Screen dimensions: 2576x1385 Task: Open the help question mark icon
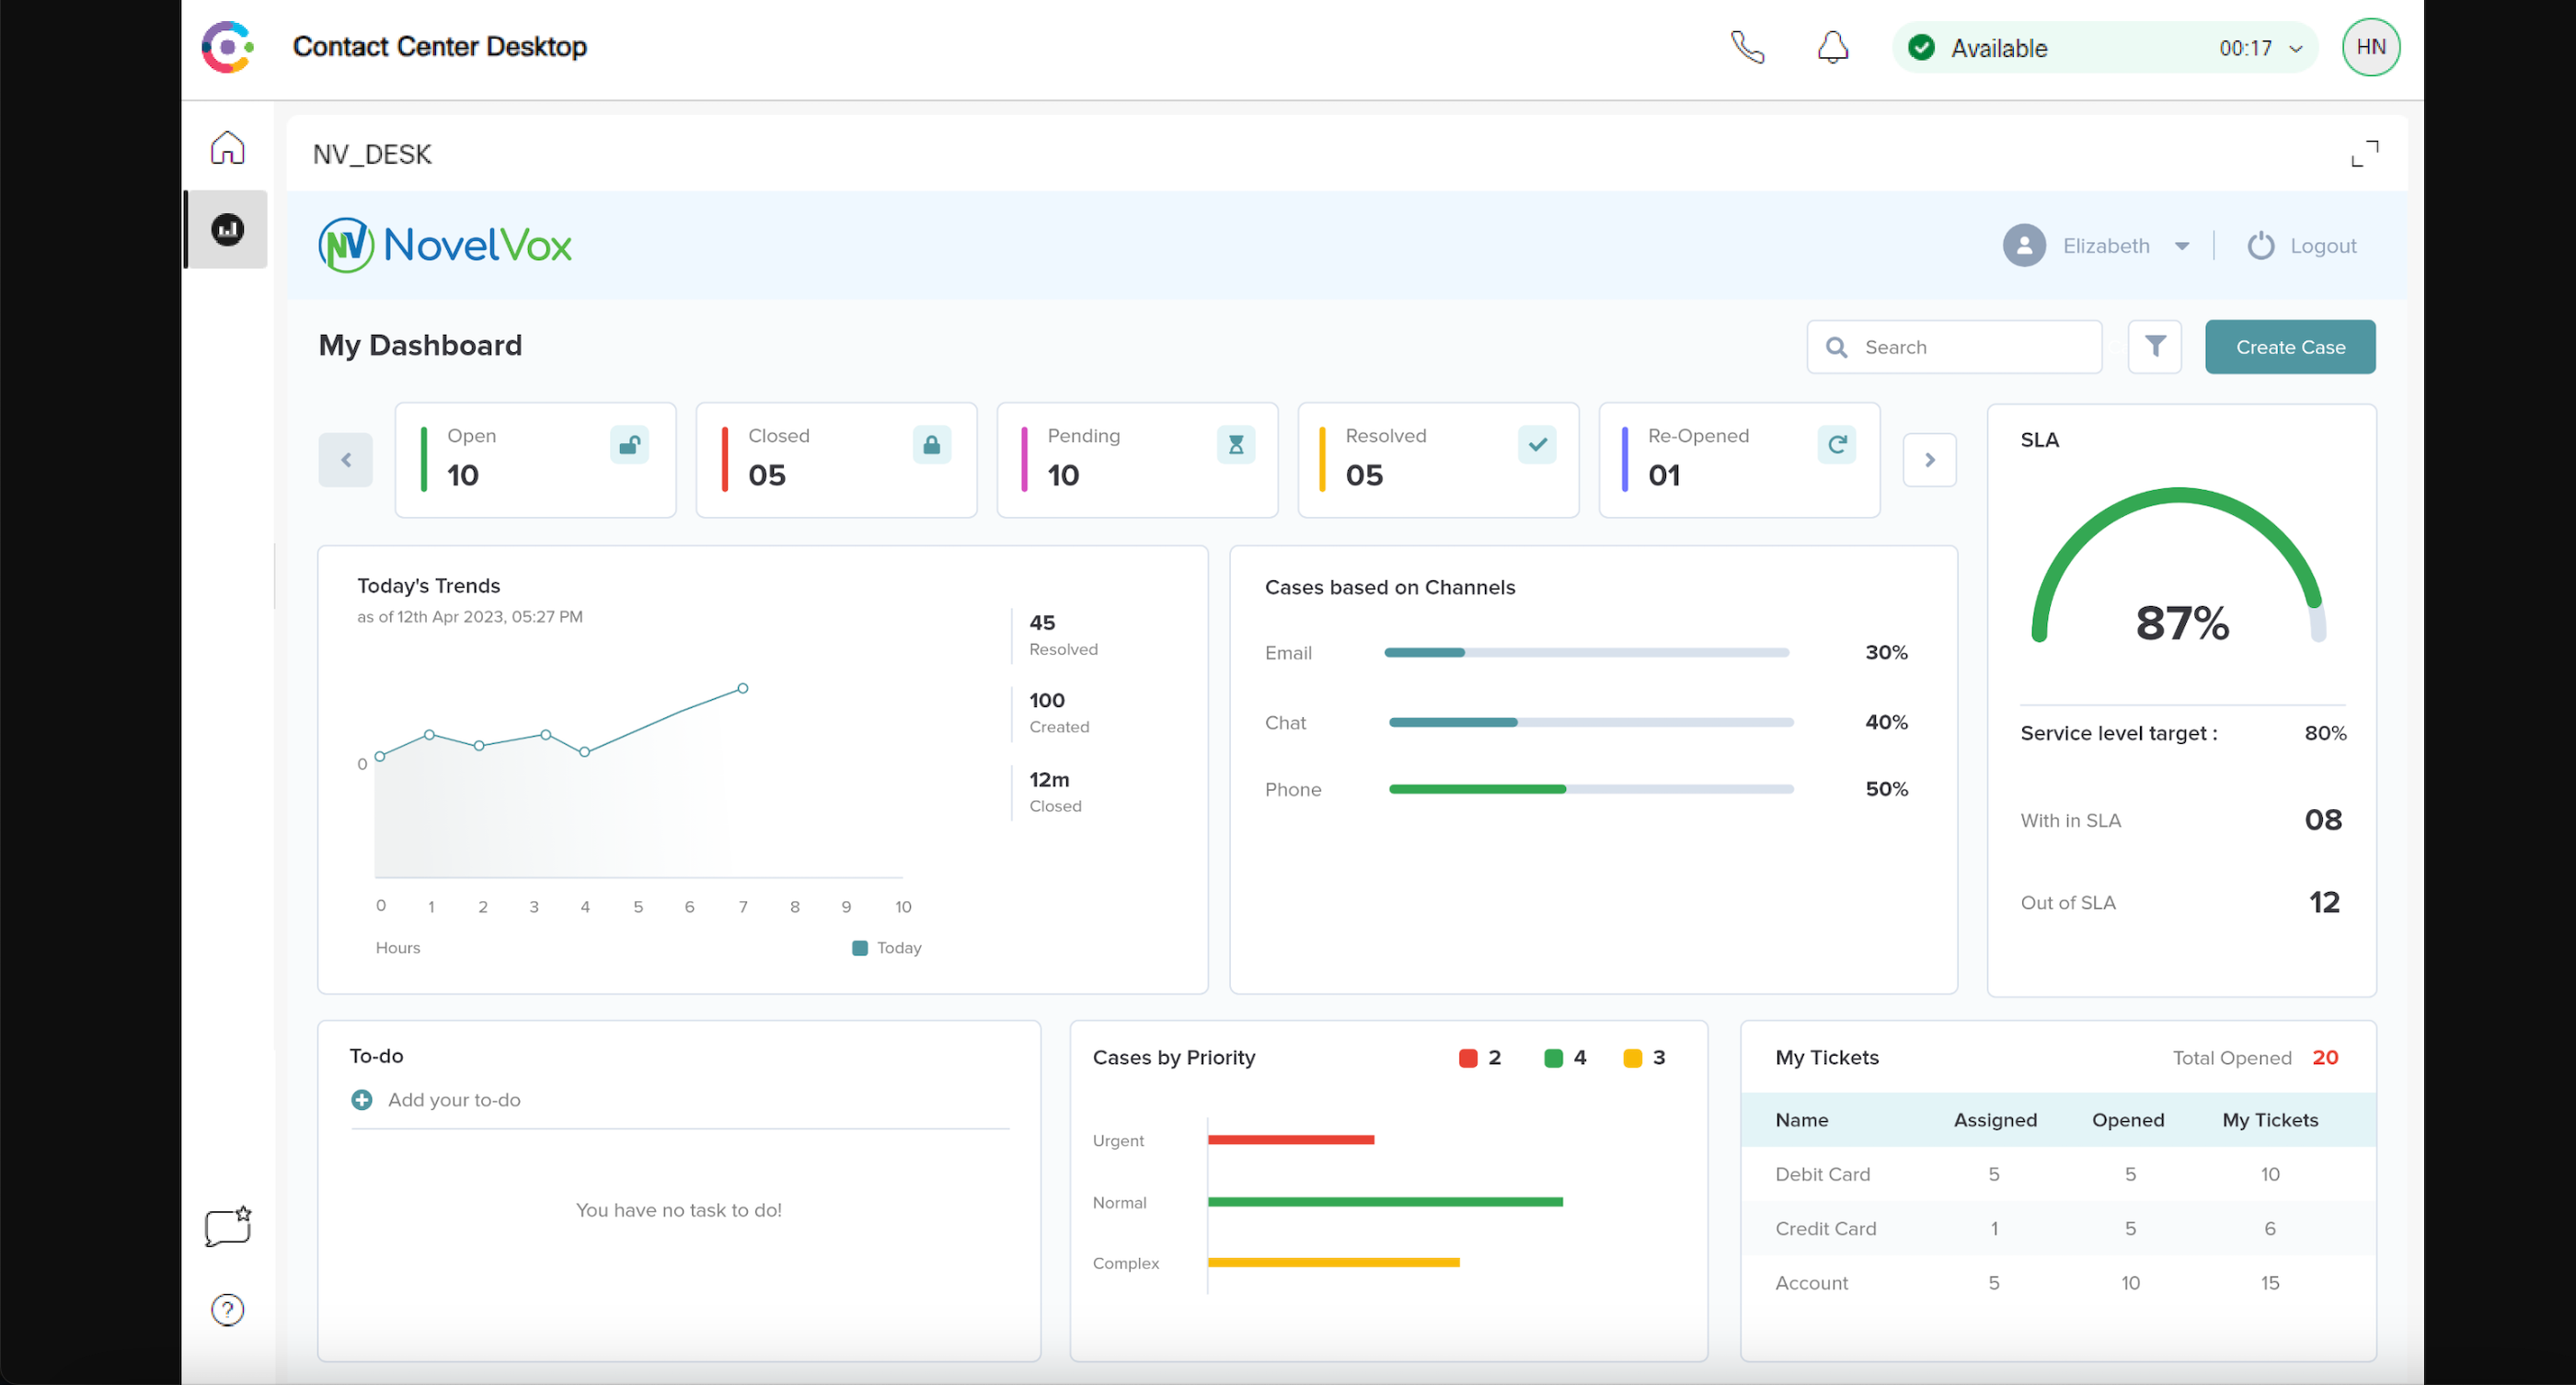tap(227, 1309)
